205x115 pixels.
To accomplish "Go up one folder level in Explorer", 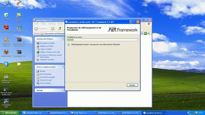I will pos(60,28).
